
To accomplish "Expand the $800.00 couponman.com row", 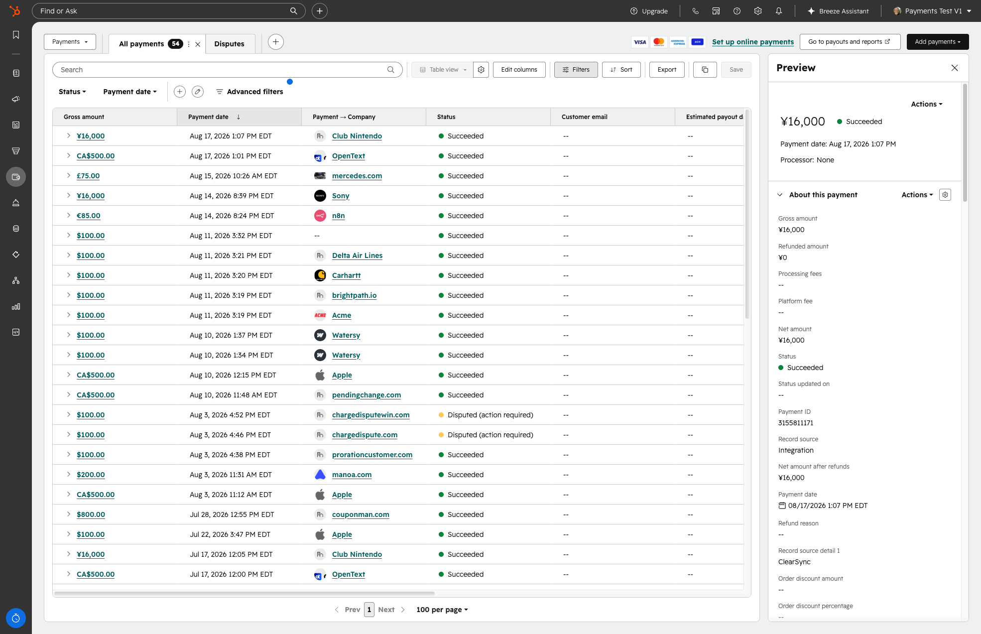I will pyautogui.click(x=68, y=514).
